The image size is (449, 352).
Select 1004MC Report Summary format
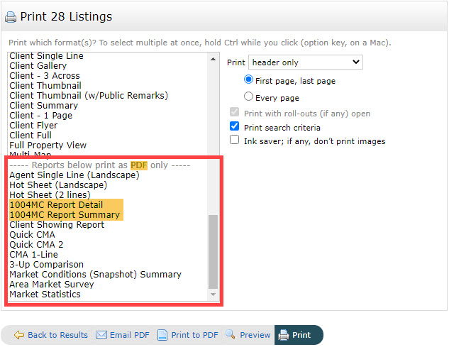tap(64, 214)
